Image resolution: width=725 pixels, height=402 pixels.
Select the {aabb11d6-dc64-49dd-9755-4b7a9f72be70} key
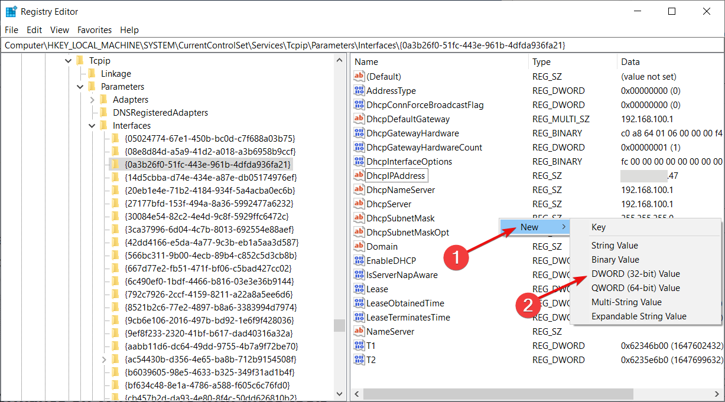point(212,346)
